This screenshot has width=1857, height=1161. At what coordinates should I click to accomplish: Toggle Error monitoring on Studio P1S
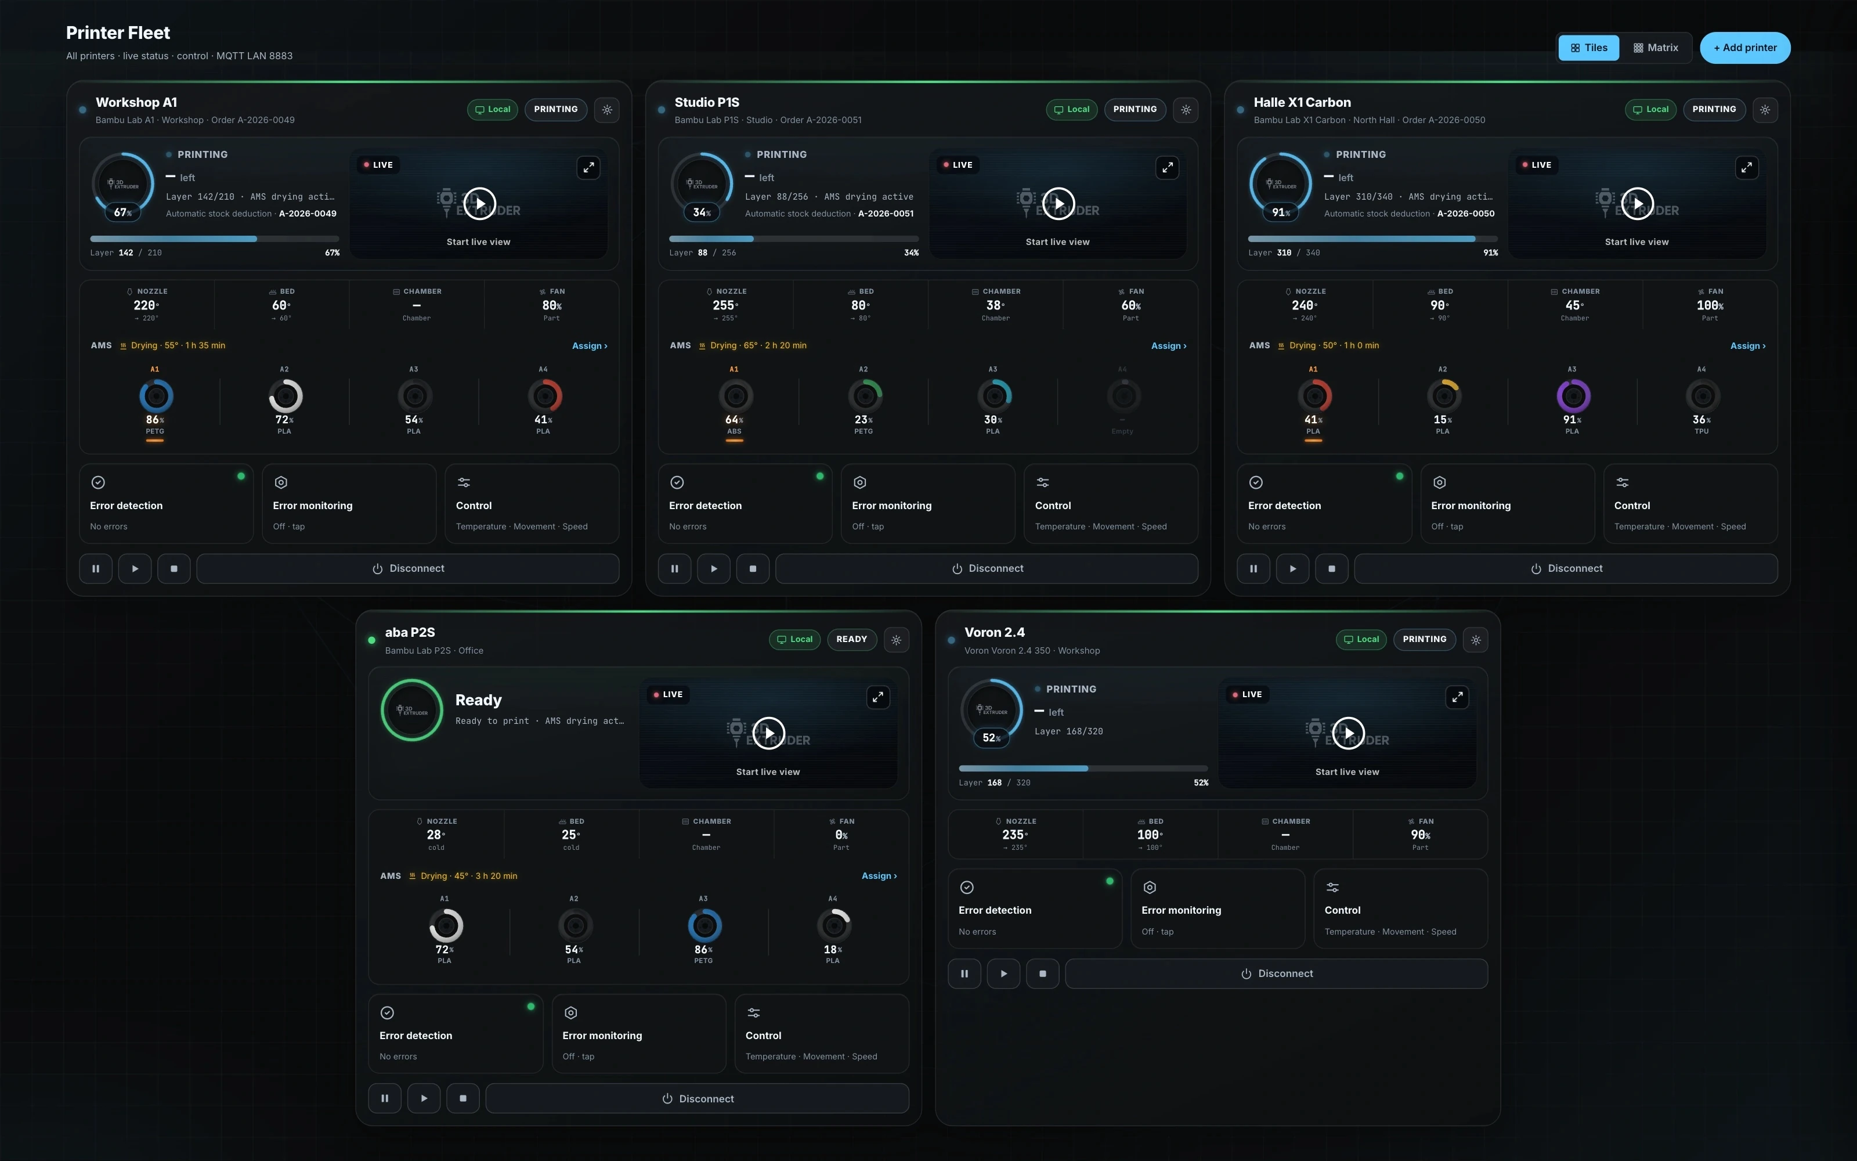pos(928,504)
